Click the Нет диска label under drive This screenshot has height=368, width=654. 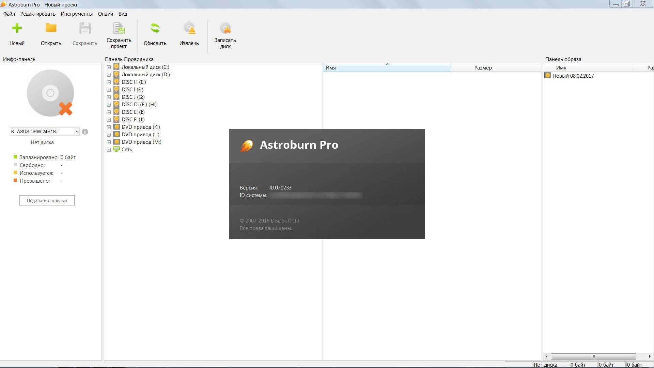coord(42,142)
